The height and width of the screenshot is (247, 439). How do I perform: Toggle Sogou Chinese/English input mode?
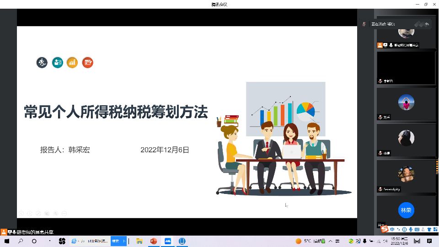pyautogui.click(x=392, y=229)
